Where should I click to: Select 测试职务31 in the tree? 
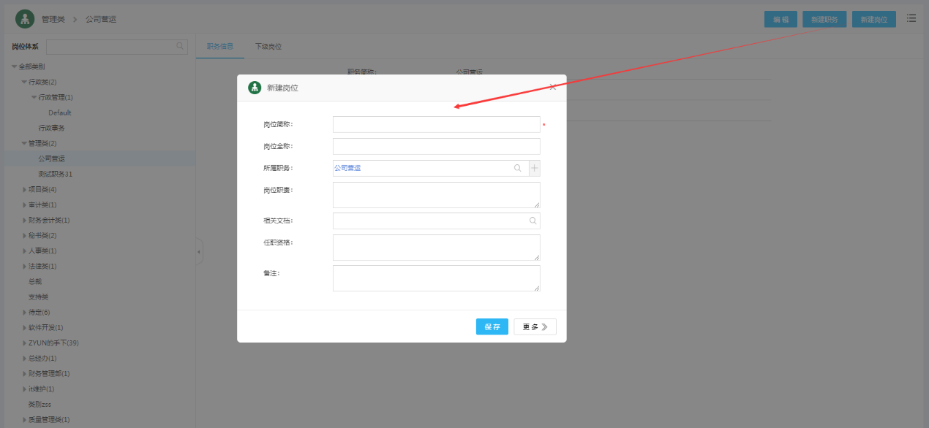click(56, 175)
